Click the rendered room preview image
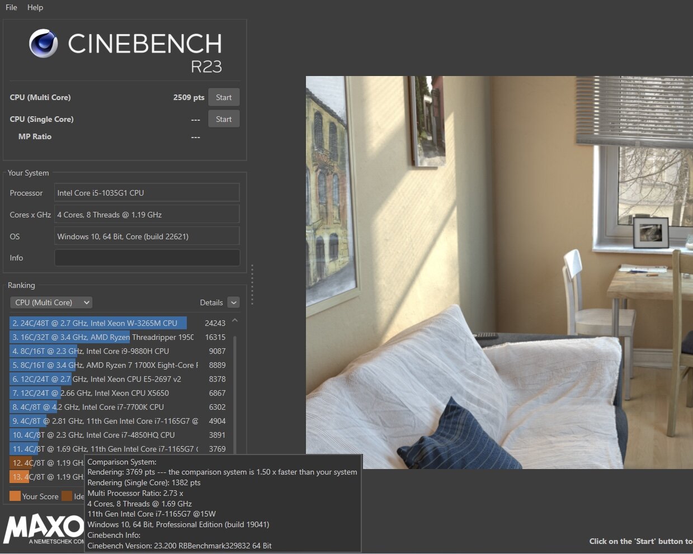The height and width of the screenshot is (554, 693). pyautogui.click(x=499, y=272)
